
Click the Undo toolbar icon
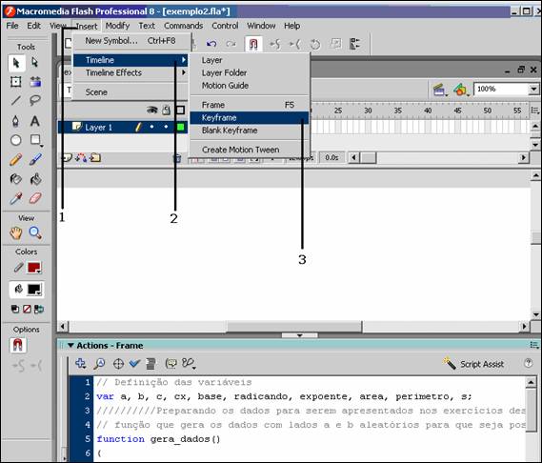(211, 44)
